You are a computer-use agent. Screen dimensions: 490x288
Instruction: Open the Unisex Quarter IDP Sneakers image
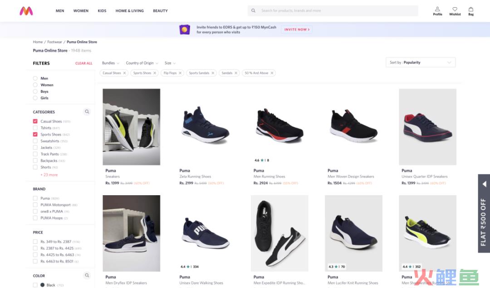click(427, 127)
